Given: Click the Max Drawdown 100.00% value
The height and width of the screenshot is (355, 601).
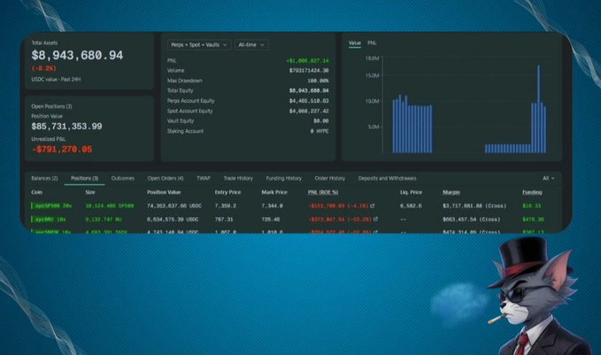Looking at the screenshot, I should (318, 81).
